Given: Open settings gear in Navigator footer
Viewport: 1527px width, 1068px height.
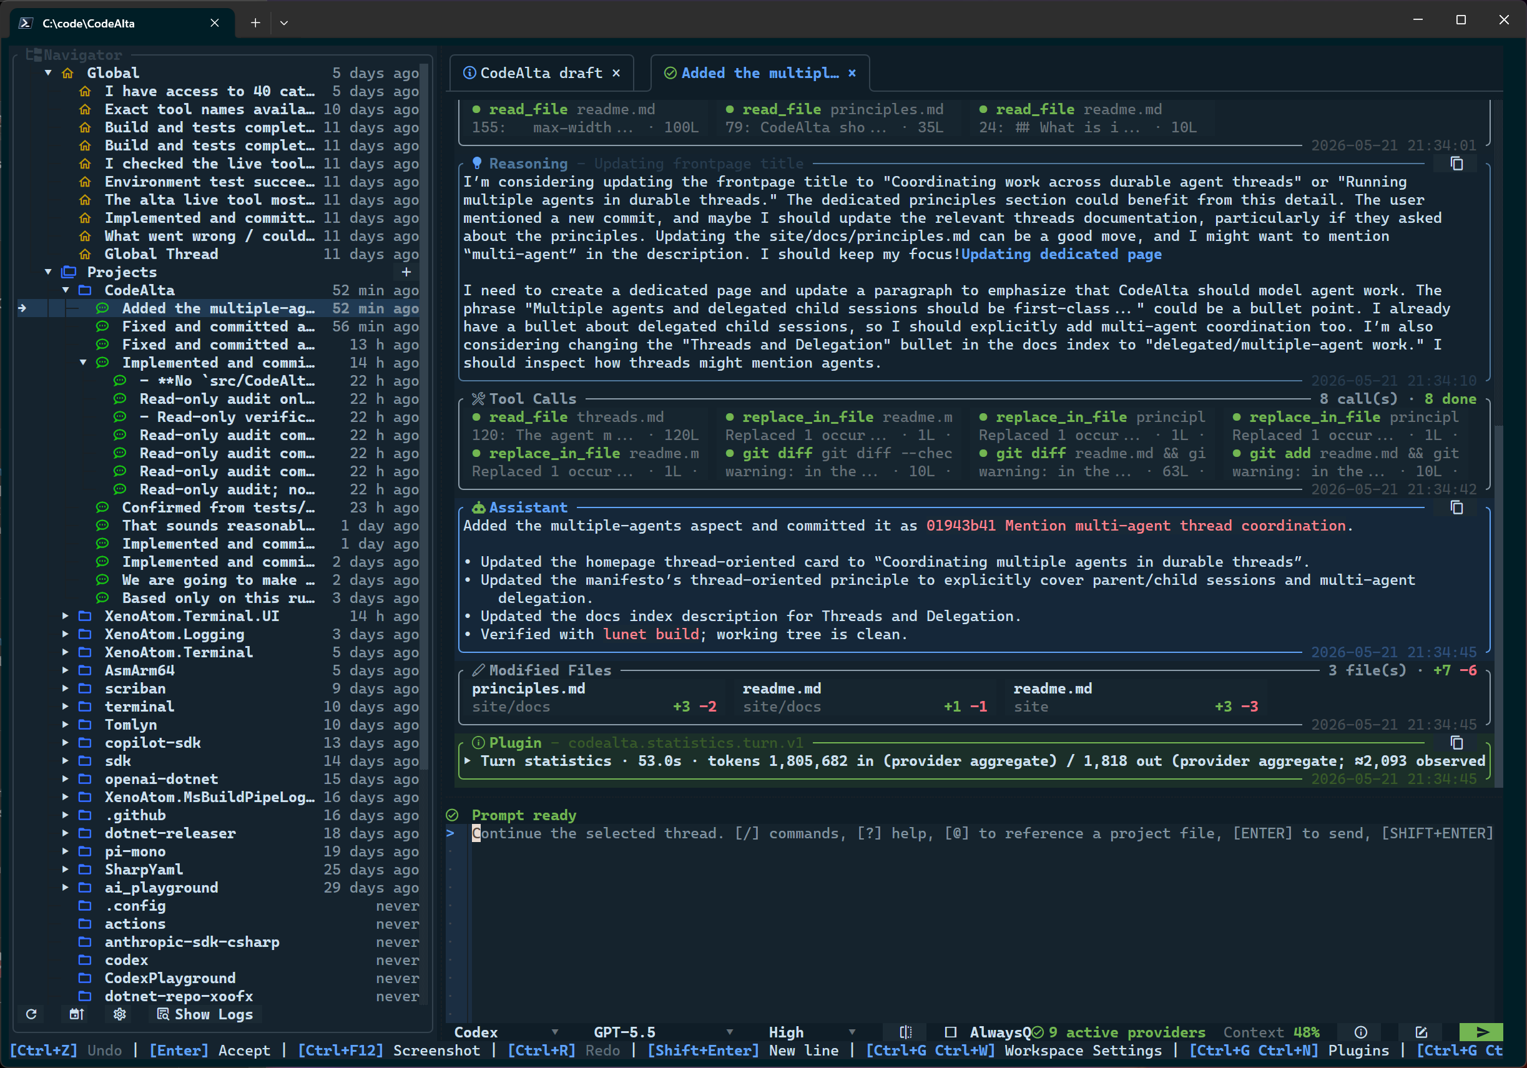Looking at the screenshot, I should click(120, 1014).
